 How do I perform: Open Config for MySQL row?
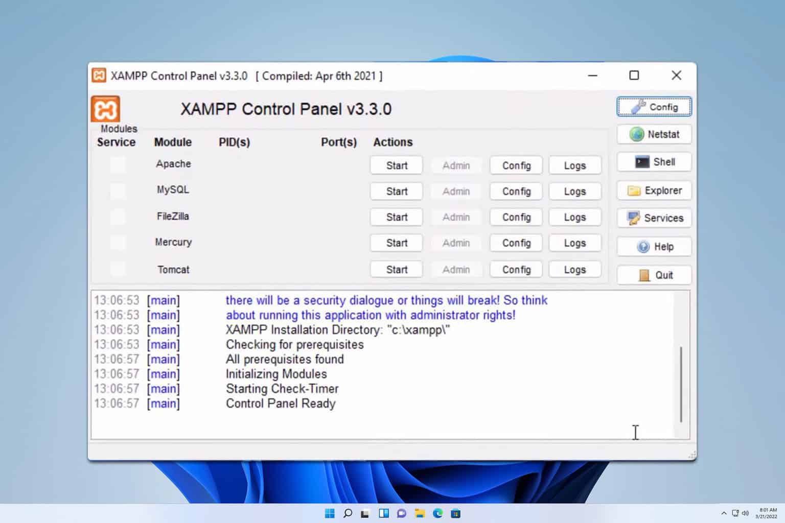click(x=516, y=192)
